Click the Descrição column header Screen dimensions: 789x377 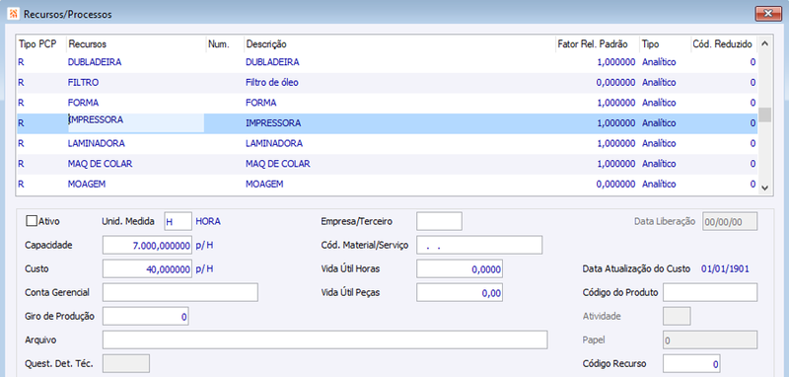399,44
